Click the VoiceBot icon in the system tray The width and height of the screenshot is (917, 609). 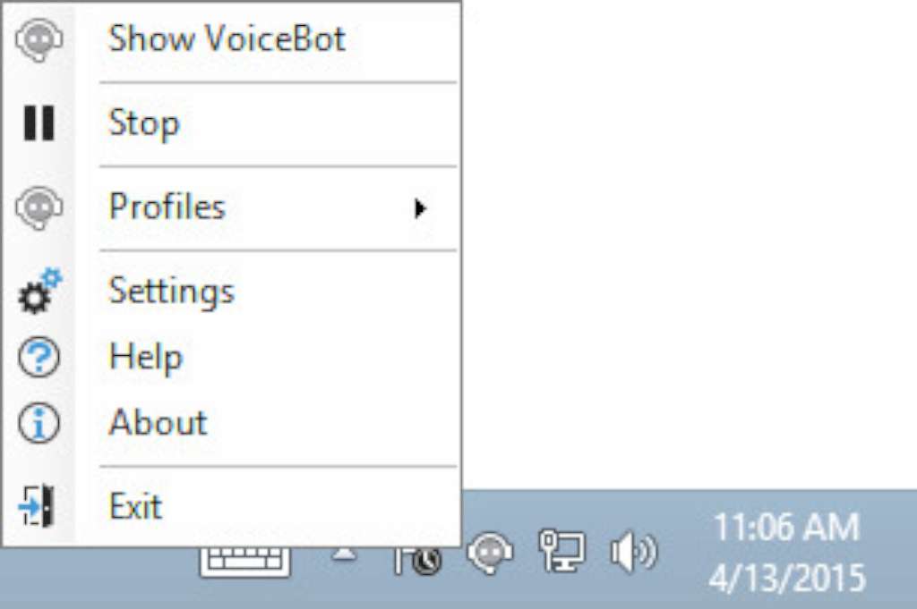tap(492, 553)
